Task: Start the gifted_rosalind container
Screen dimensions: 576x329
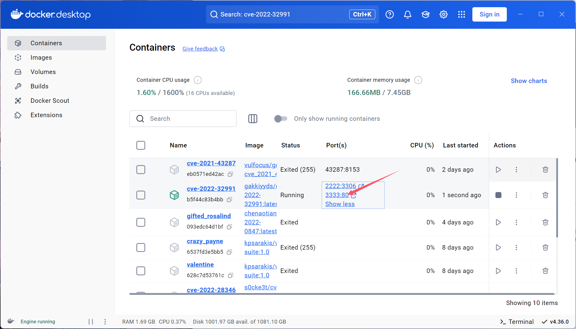Action: tap(498, 222)
